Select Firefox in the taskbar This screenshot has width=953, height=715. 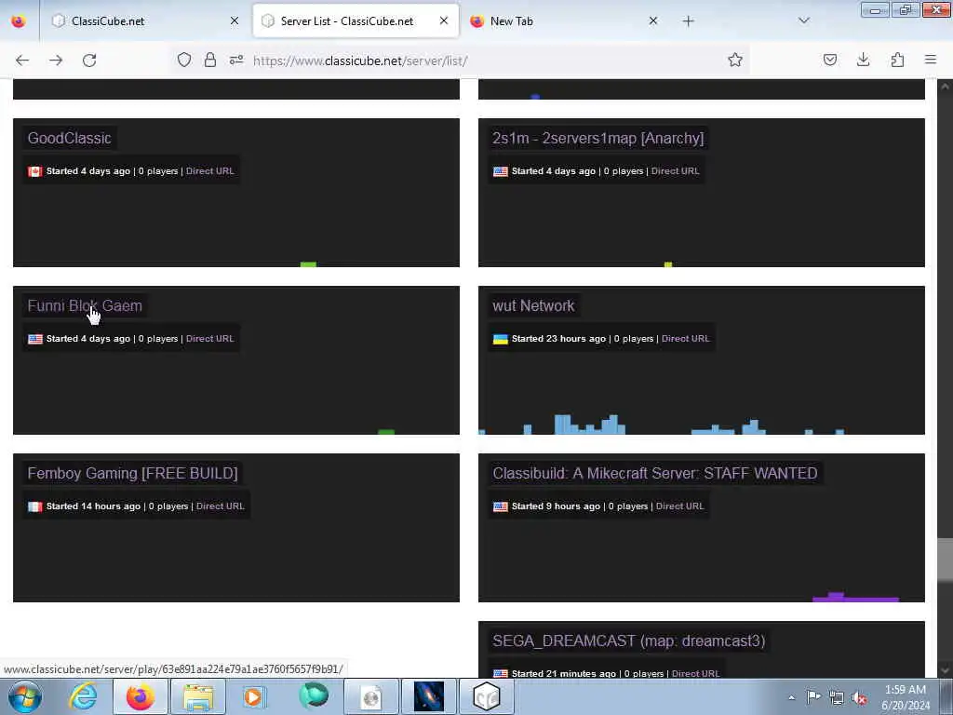pyautogui.click(x=141, y=696)
